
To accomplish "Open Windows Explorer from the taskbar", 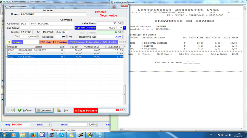I will tap(23, 135).
